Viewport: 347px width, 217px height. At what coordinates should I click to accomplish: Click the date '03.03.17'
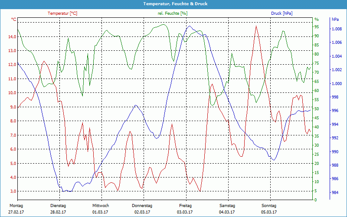point(185,212)
